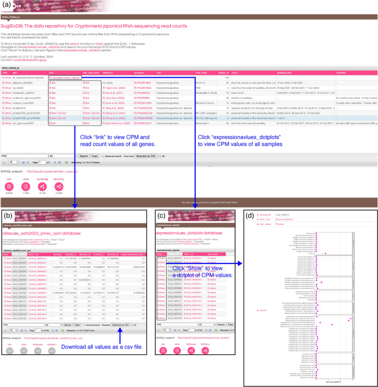Viewport: 378px width, 387px height.
Task: Click Search button in panel (b)
Action: [68, 325]
